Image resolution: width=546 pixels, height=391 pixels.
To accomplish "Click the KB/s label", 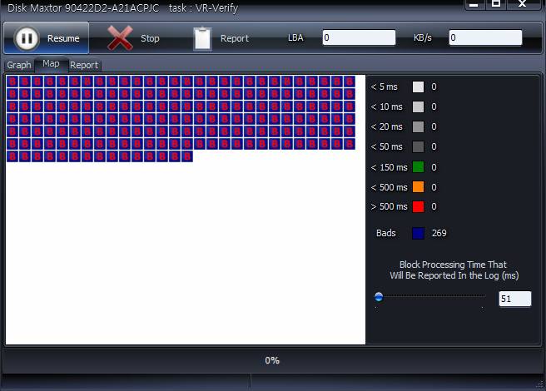I will (x=422, y=37).
